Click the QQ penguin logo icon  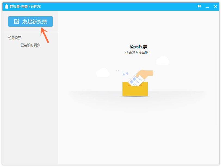point(7,7)
